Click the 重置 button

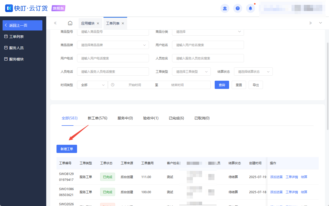[x=239, y=85]
